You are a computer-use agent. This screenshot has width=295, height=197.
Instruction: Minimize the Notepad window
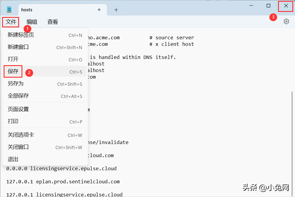(x=251, y=6)
